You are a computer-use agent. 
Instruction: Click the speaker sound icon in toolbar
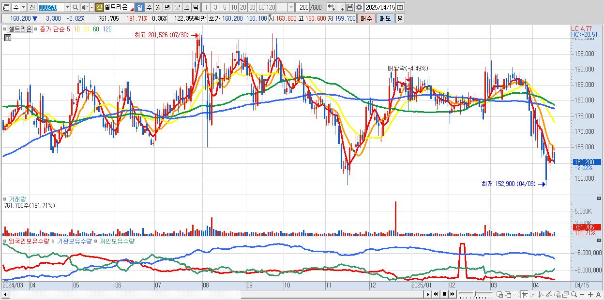[x=85, y=7]
